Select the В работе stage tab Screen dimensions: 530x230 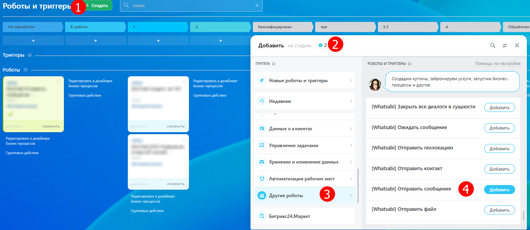click(x=95, y=27)
